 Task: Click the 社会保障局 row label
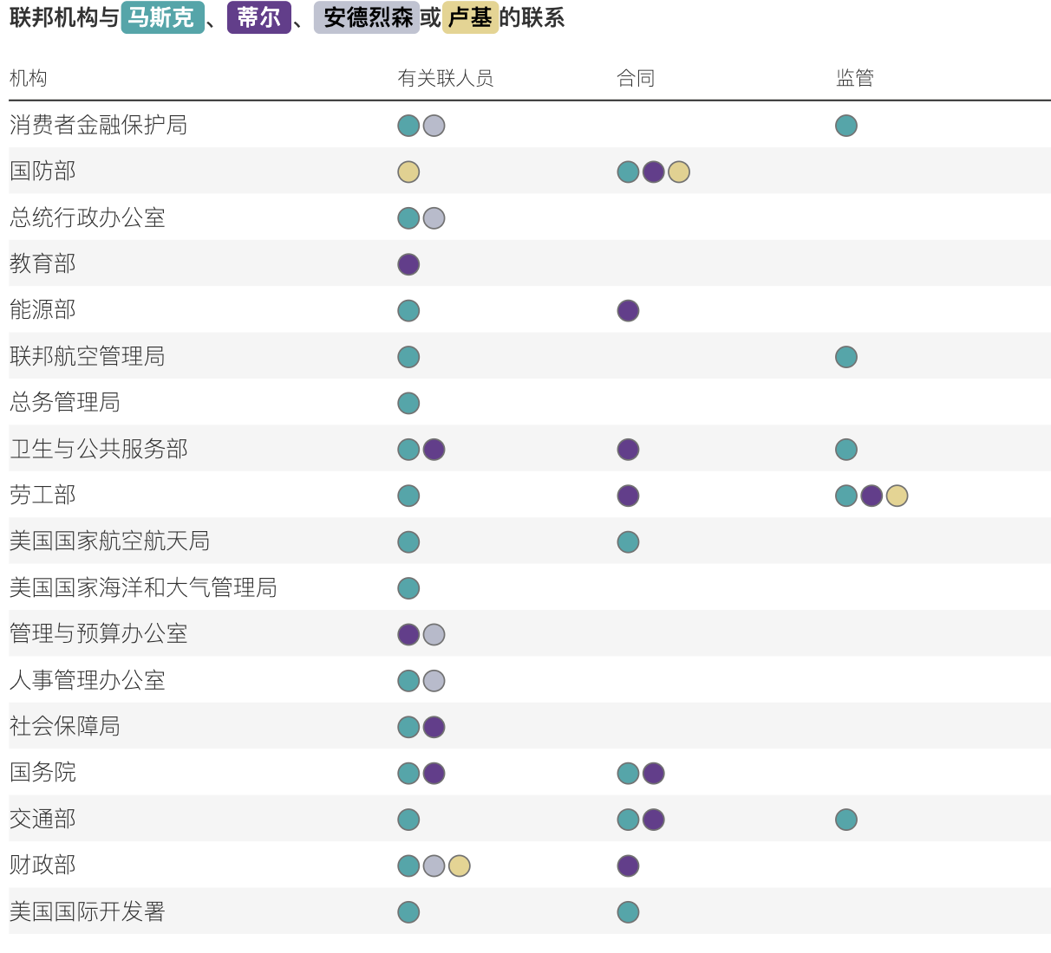[65, 726]
